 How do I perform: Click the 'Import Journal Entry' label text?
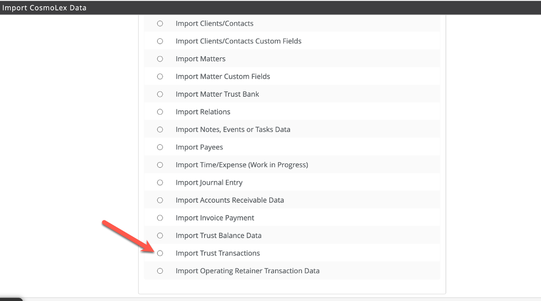pyautogui.click(x=209, y=182)
